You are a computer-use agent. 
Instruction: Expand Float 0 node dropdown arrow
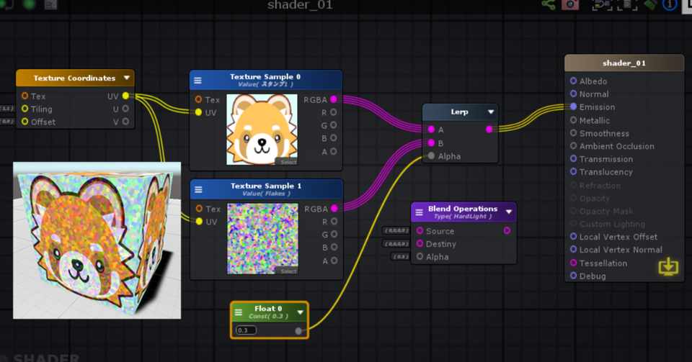tap(301, 312)
